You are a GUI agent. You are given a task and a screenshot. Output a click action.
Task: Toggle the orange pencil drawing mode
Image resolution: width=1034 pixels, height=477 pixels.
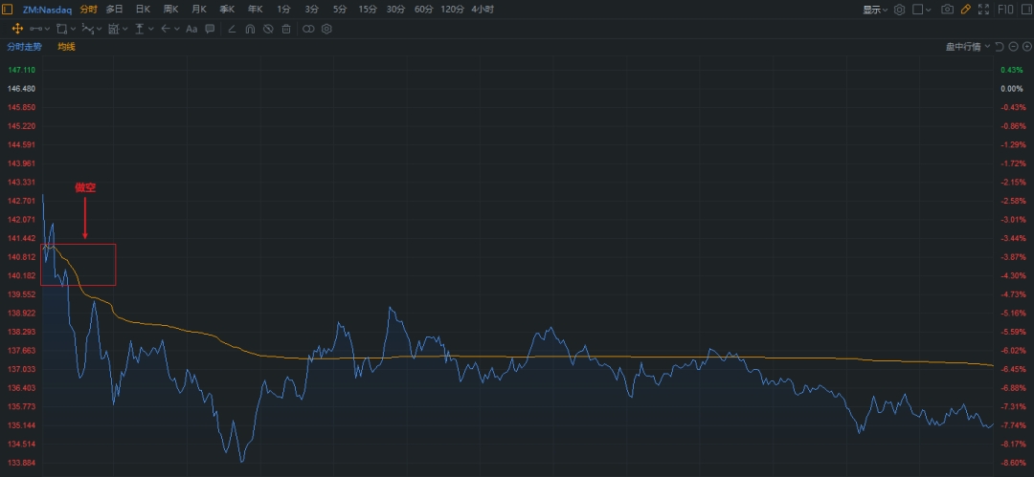[965, 10]
